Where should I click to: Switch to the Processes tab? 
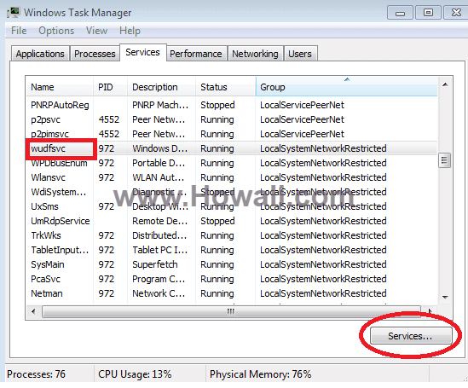pyautogui.click(x=95, y=54)
